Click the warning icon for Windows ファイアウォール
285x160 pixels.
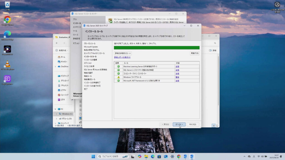(119, 77)
